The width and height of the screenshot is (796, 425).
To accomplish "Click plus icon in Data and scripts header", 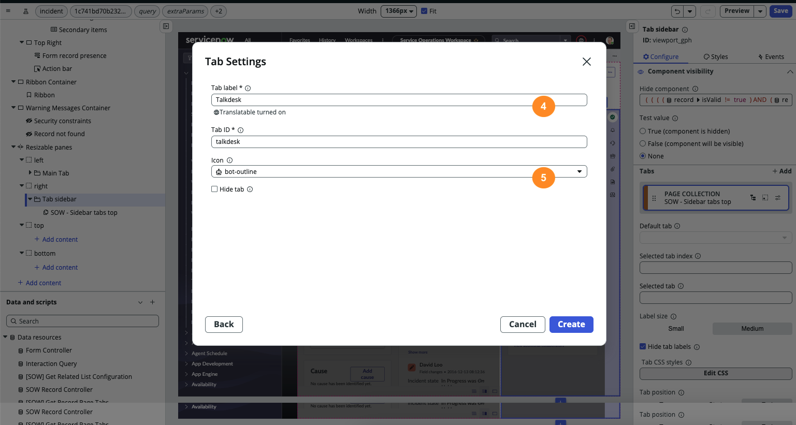I will pos(152,302).
